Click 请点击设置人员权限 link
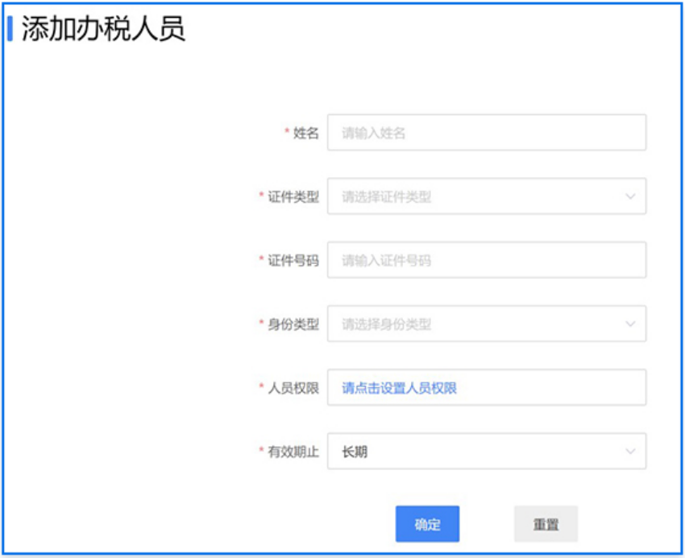The width and height of the screenshot is (685, 558). pos(399,388)
